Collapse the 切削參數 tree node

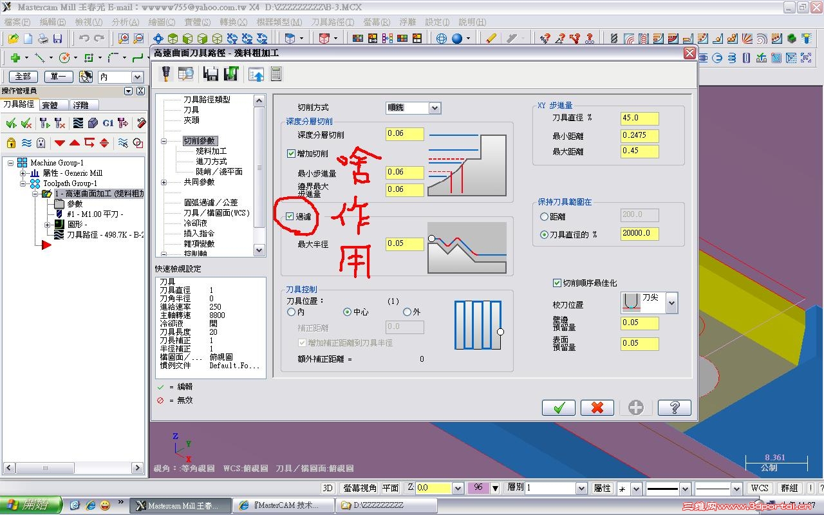tap(164, 141)
